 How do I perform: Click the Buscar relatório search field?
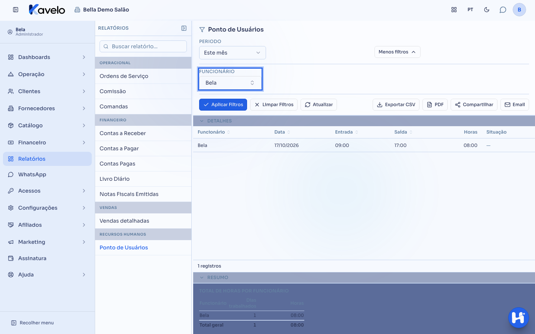coord(143,46)
